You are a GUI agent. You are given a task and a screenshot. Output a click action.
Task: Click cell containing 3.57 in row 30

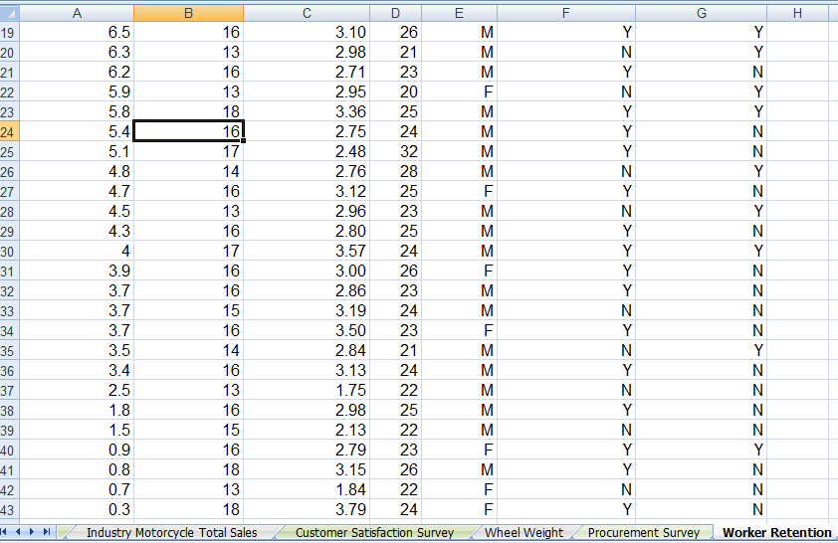[x=307, y=251]
